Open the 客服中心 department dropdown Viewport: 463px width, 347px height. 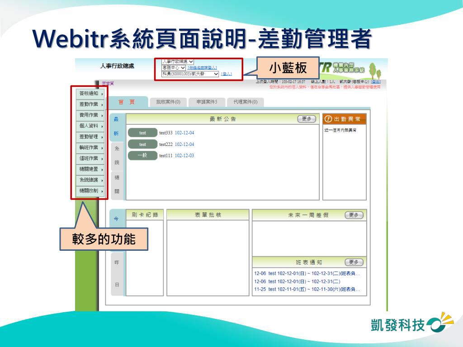point(173,68)
